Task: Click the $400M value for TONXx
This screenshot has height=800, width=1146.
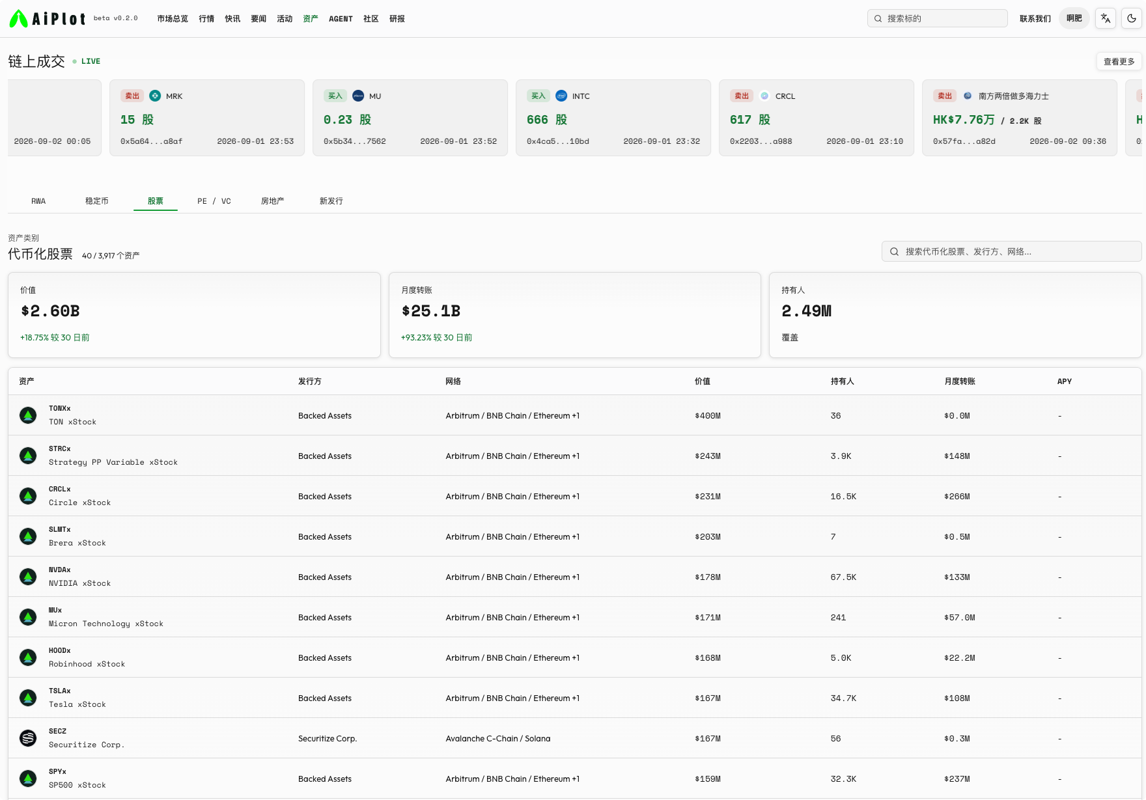Action: tap(708, 416)
